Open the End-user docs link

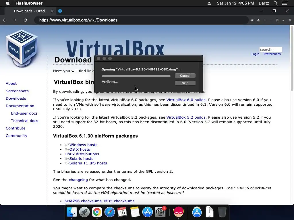[24, 113]
